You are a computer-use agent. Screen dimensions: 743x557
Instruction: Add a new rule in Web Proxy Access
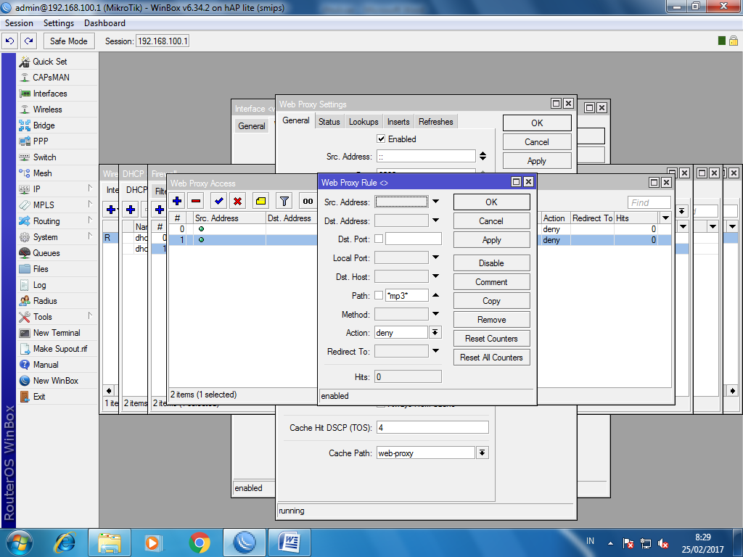point(177,202)
